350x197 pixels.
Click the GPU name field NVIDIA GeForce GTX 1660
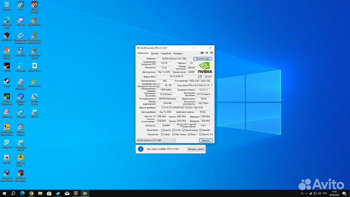click(174, 59)
